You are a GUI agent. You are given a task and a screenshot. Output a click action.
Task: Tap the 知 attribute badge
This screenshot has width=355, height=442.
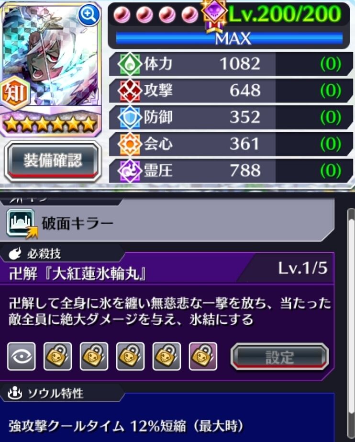pyautogui.click(x=15, y=93)
